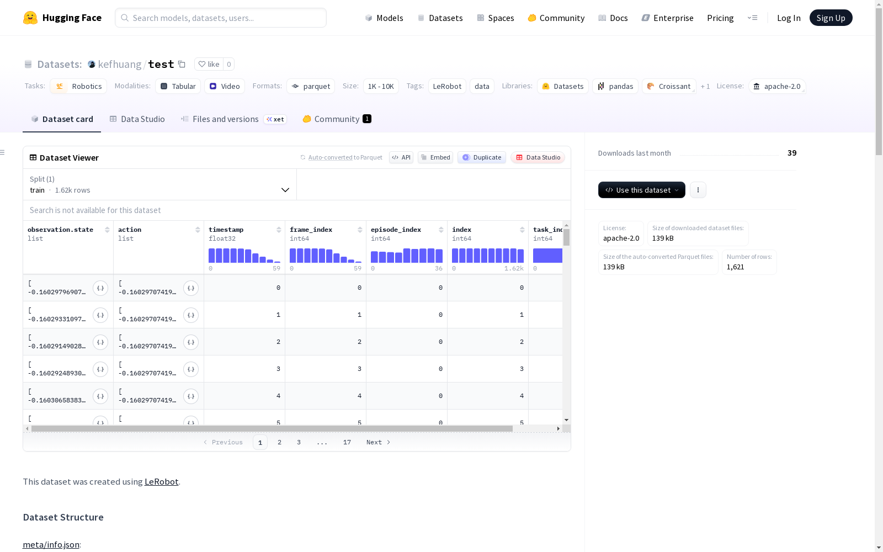Viewport: 883px width, 552px height.
Task: Expand the observation.state list in the timestamp 1 row
Action: click(x=100, y=315)
